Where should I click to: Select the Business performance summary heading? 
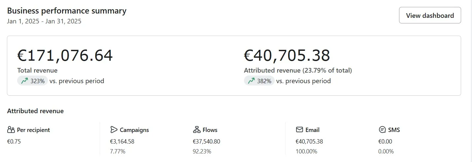click(x=67, y=11)
